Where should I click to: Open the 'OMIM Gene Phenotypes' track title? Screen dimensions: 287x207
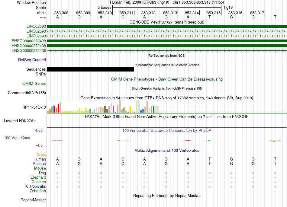click(x=167, y=79)
